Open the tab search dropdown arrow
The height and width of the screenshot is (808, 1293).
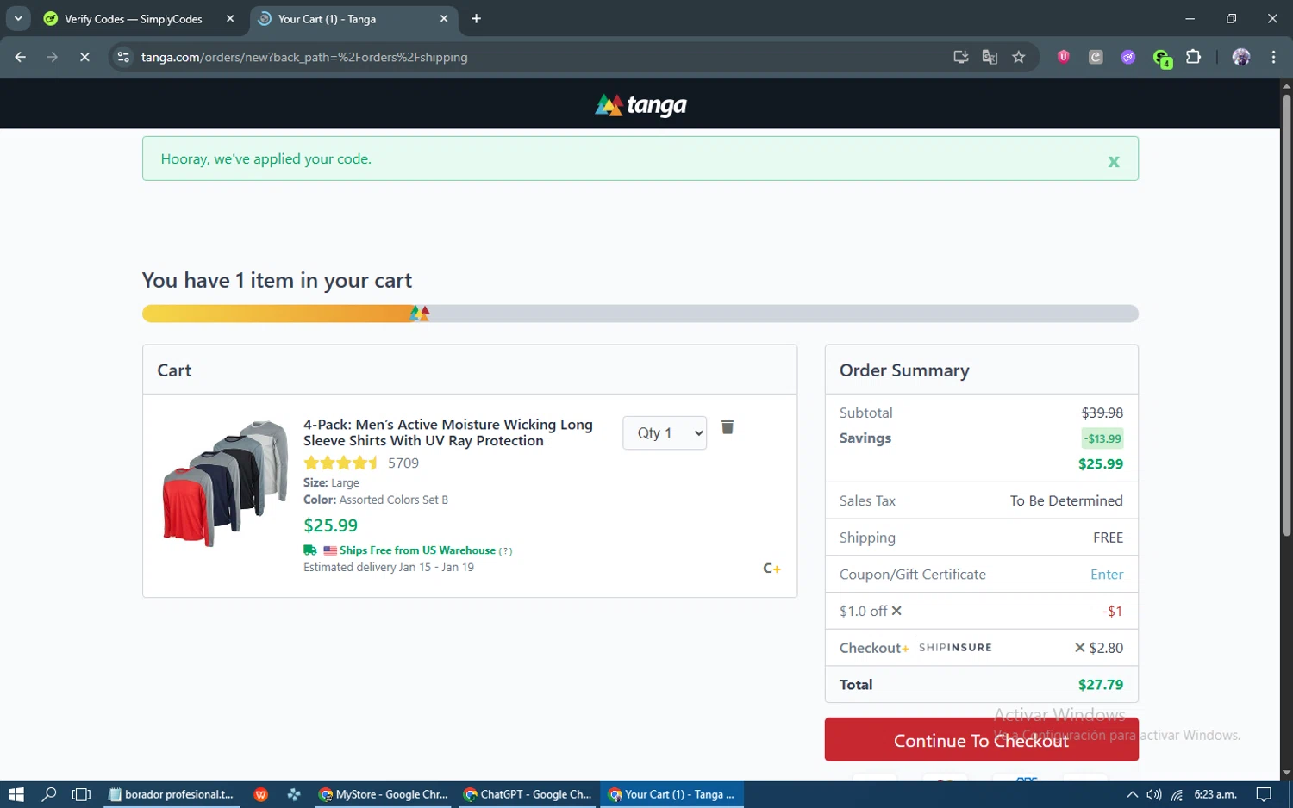click(x=18, y=18)
